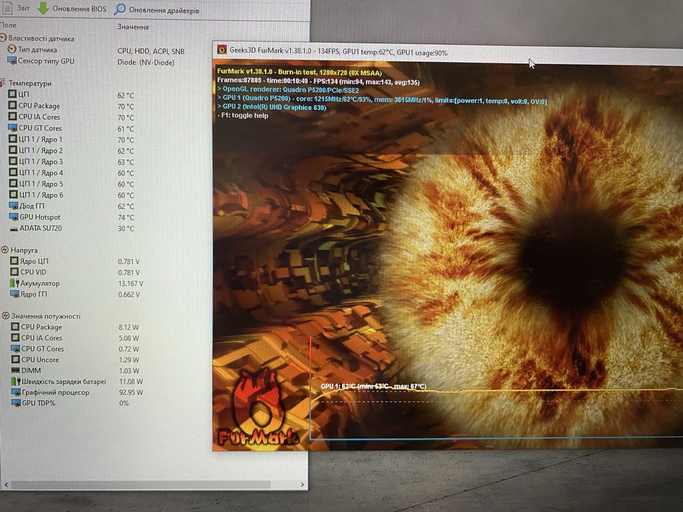Click the monitor icon beside GPU TDP%
The width and height of the screenshot is (683, 512).
click(x=16, y=403)
